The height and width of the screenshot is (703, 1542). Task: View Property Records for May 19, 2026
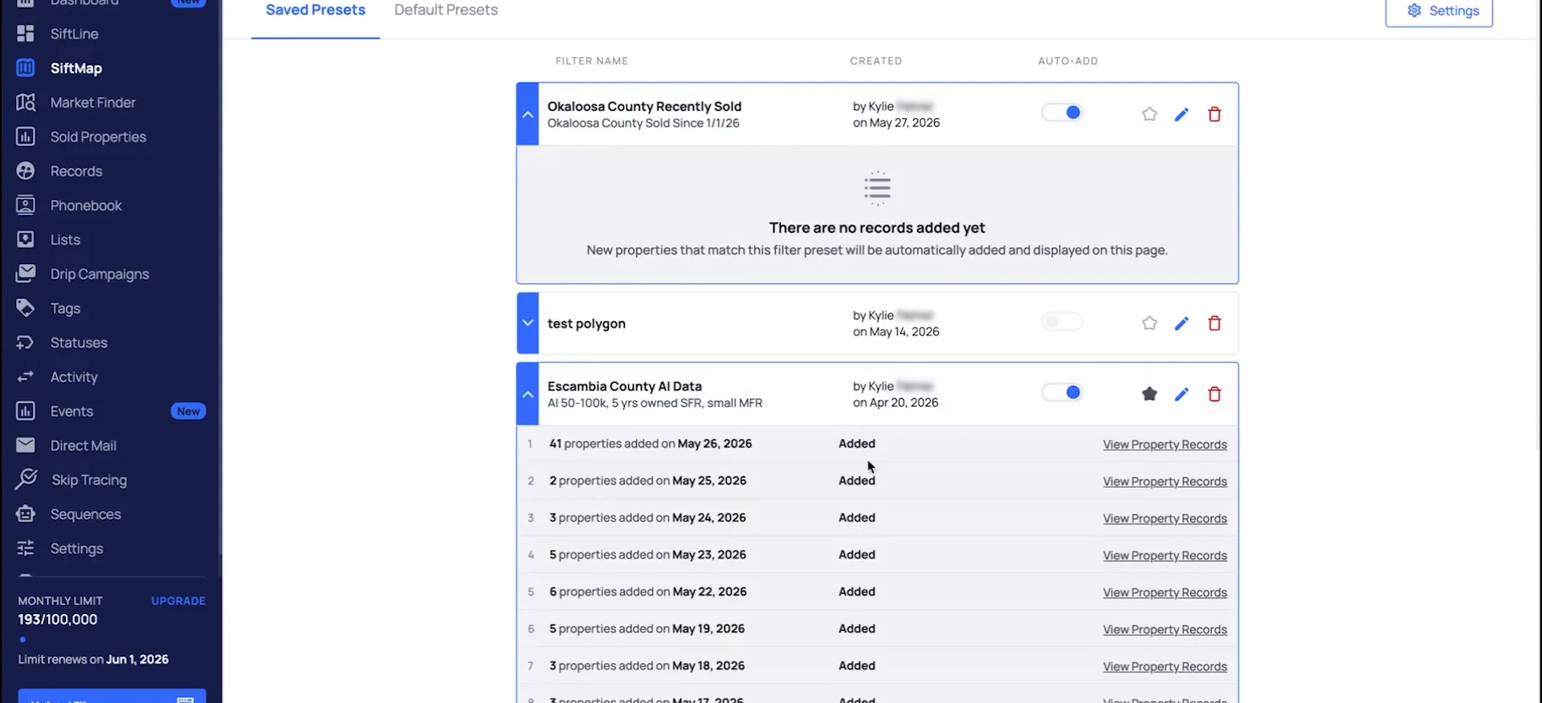1165,629
